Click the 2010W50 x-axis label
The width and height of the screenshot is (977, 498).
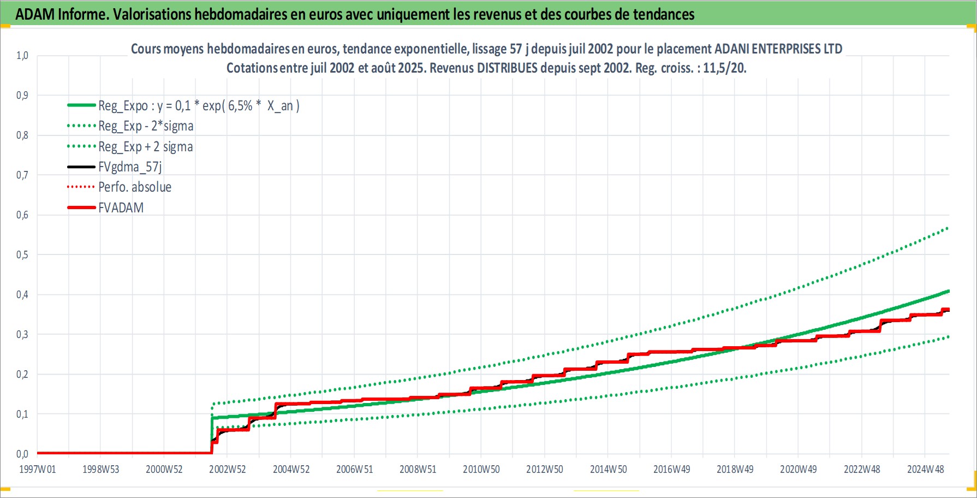coord(481,469)
